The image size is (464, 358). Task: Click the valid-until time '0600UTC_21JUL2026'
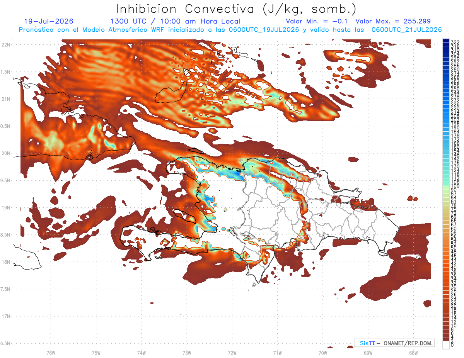coord(406,30)
